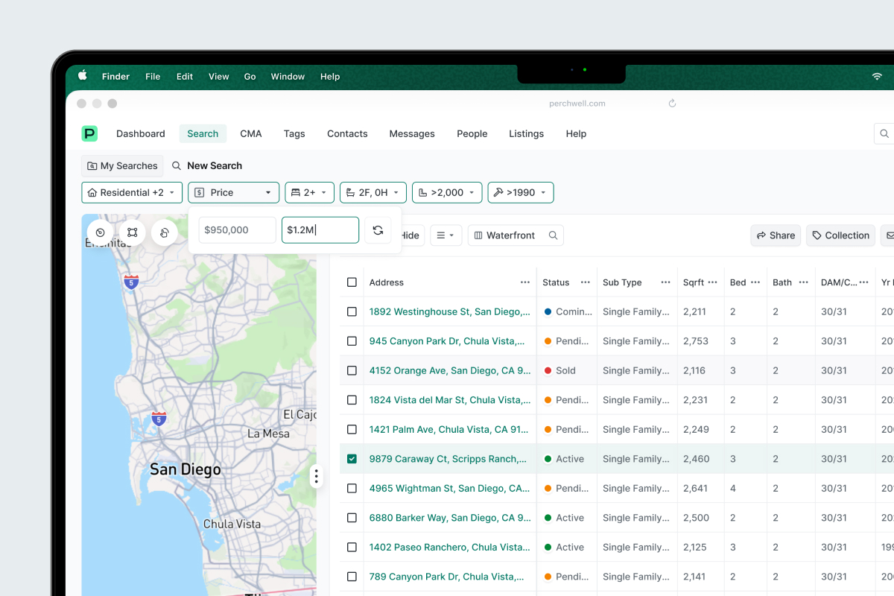
Task: Click the browser page reload icon
Action: [672, 104]
